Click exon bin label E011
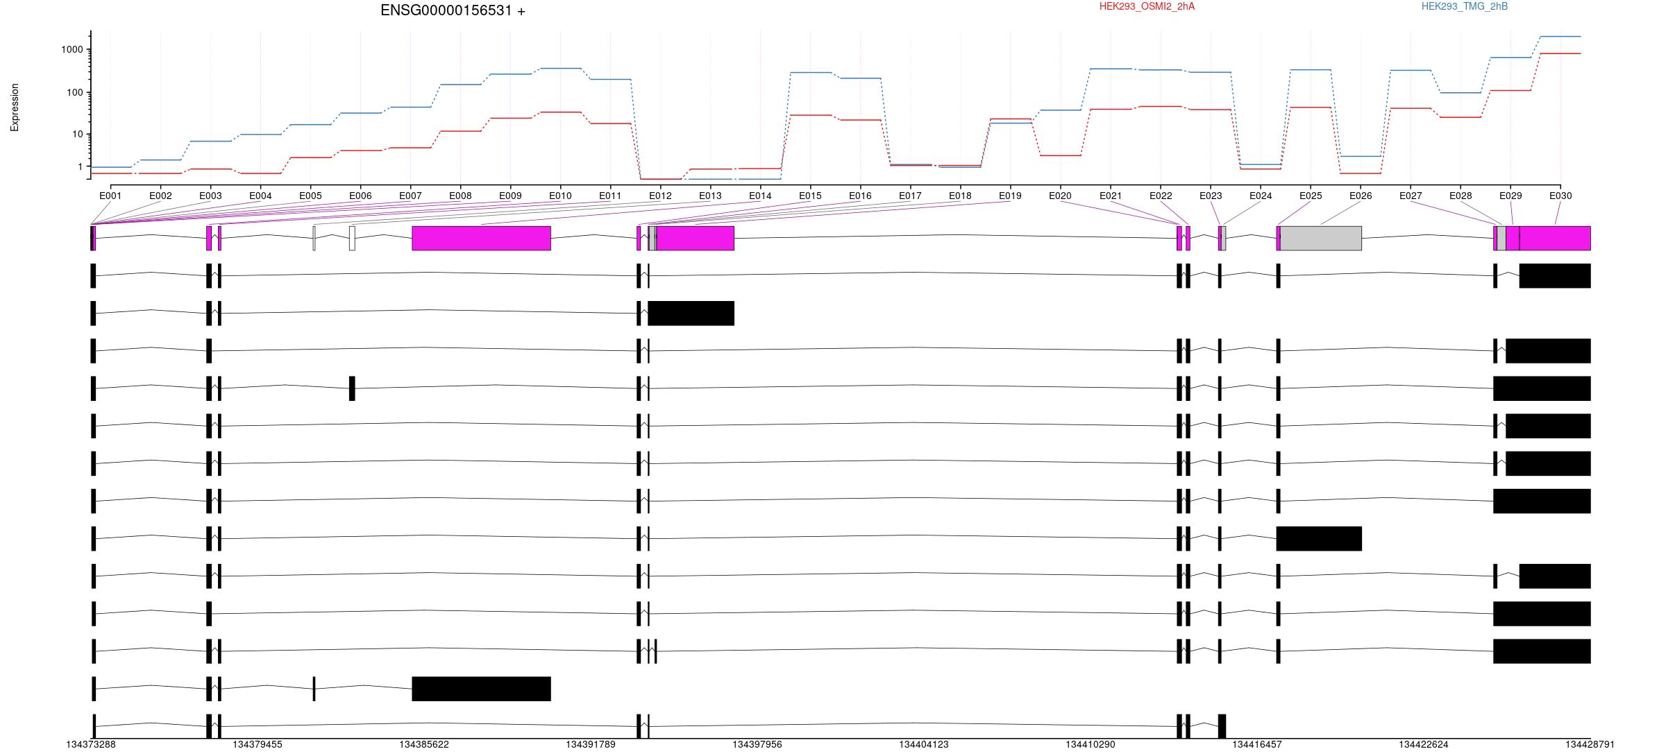 click(610, 196)
